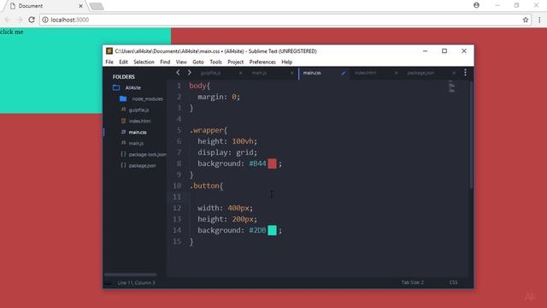The height and width of the screenshot is (308, 547).
Task: Open the View menu
Action: click(181, 62)
